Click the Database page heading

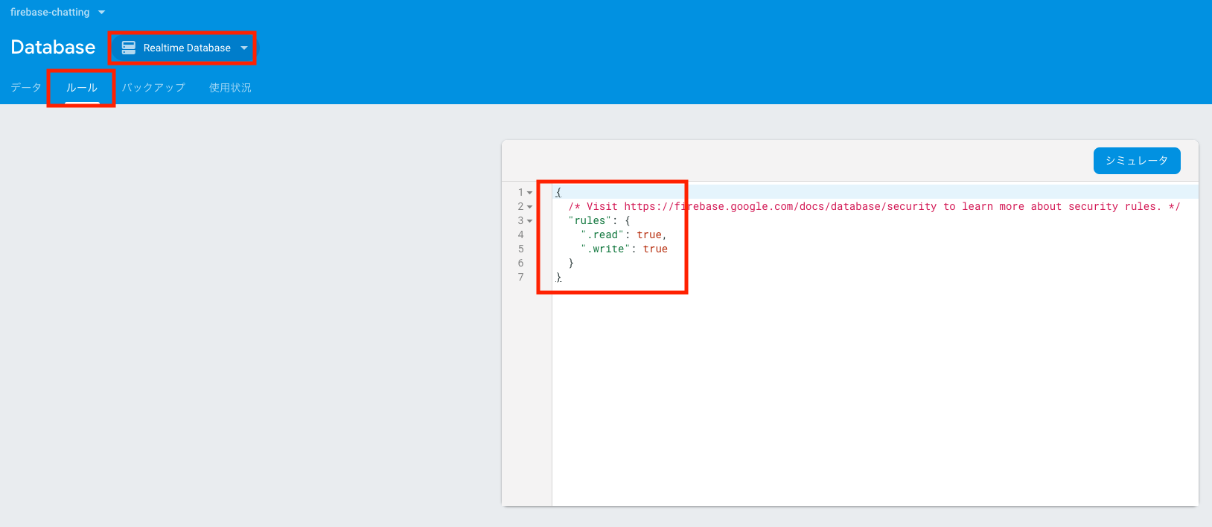tap(53, 47)
